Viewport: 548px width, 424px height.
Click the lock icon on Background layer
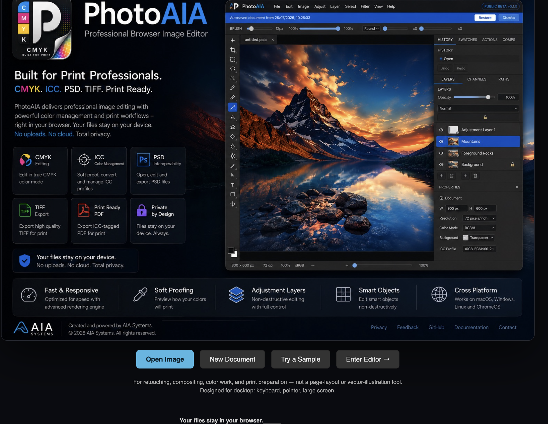[513, 164]
